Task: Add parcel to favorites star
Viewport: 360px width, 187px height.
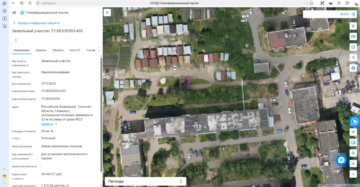Action: pyautogui.click(x=16, y=40)
